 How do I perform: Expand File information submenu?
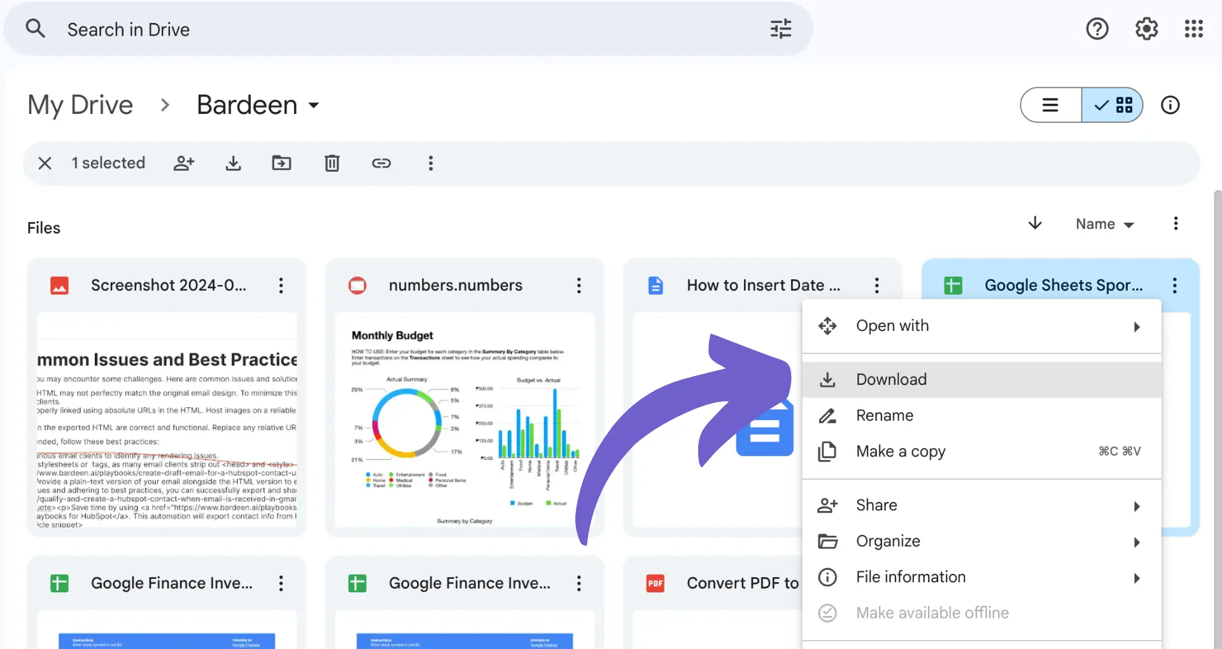[x=981, y=577]
